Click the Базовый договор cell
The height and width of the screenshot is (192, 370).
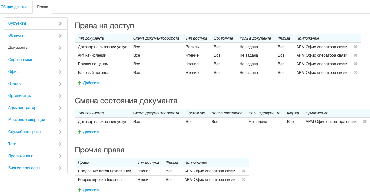94,72
